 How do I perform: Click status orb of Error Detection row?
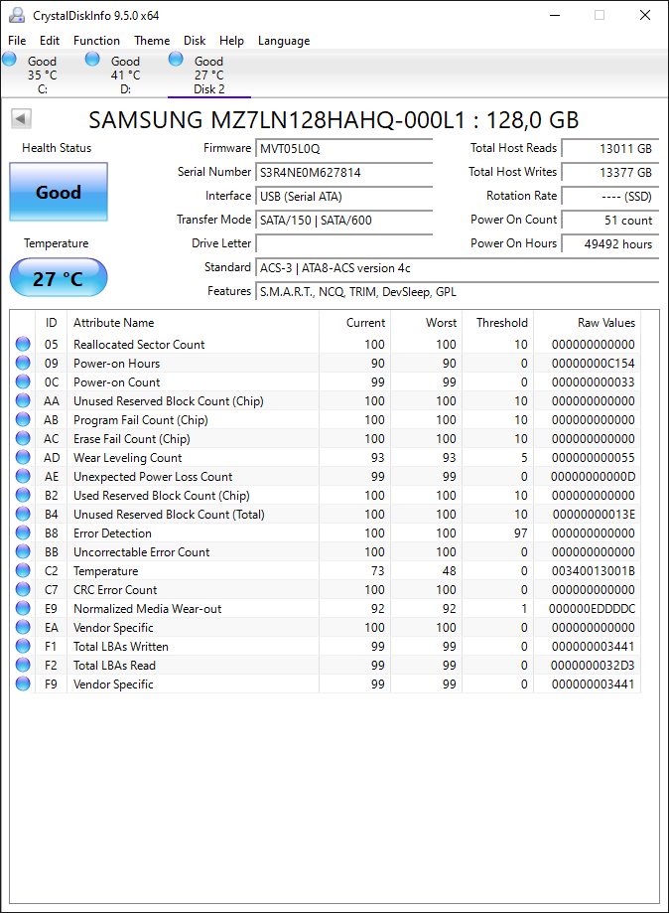(23, 533)
